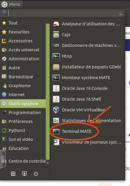Screen dimensions: 130x186
Task: Select the Éducation category
Action: tap(23, 148)
